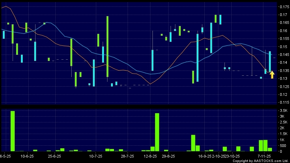Screen dimensions: 290x163
Task: Click the 0.115 price axis label
Action: 284,102
